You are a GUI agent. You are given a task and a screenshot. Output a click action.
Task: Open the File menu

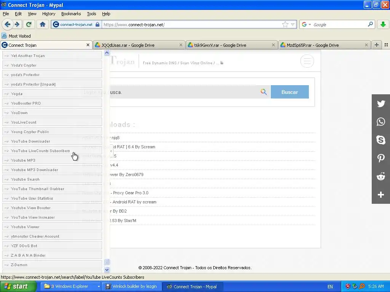click(6, 14)
